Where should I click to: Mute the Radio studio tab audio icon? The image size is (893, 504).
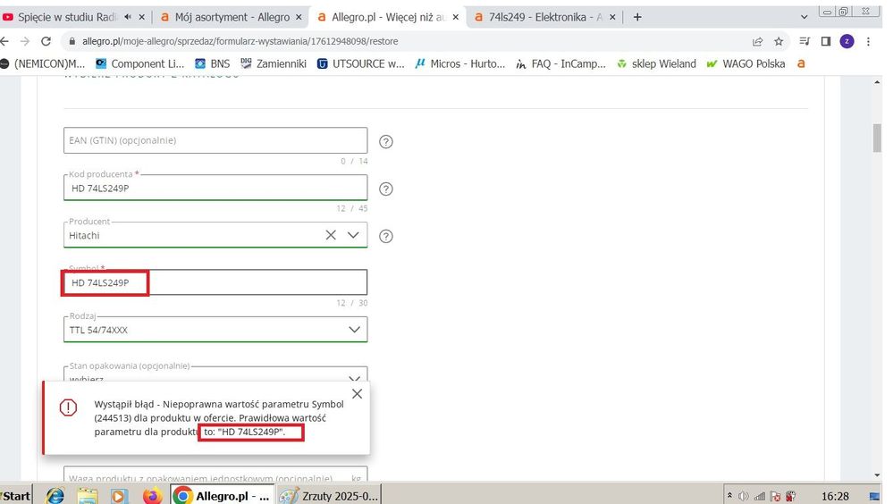pos(128,17)
